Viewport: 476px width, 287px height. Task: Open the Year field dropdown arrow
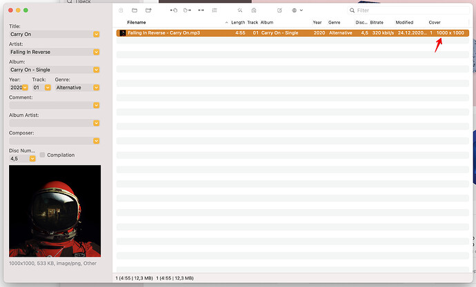coord(26,88)
